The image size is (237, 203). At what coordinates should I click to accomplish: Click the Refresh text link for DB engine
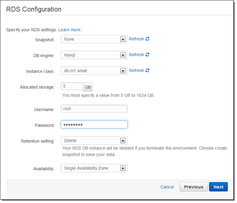(136, 55)
